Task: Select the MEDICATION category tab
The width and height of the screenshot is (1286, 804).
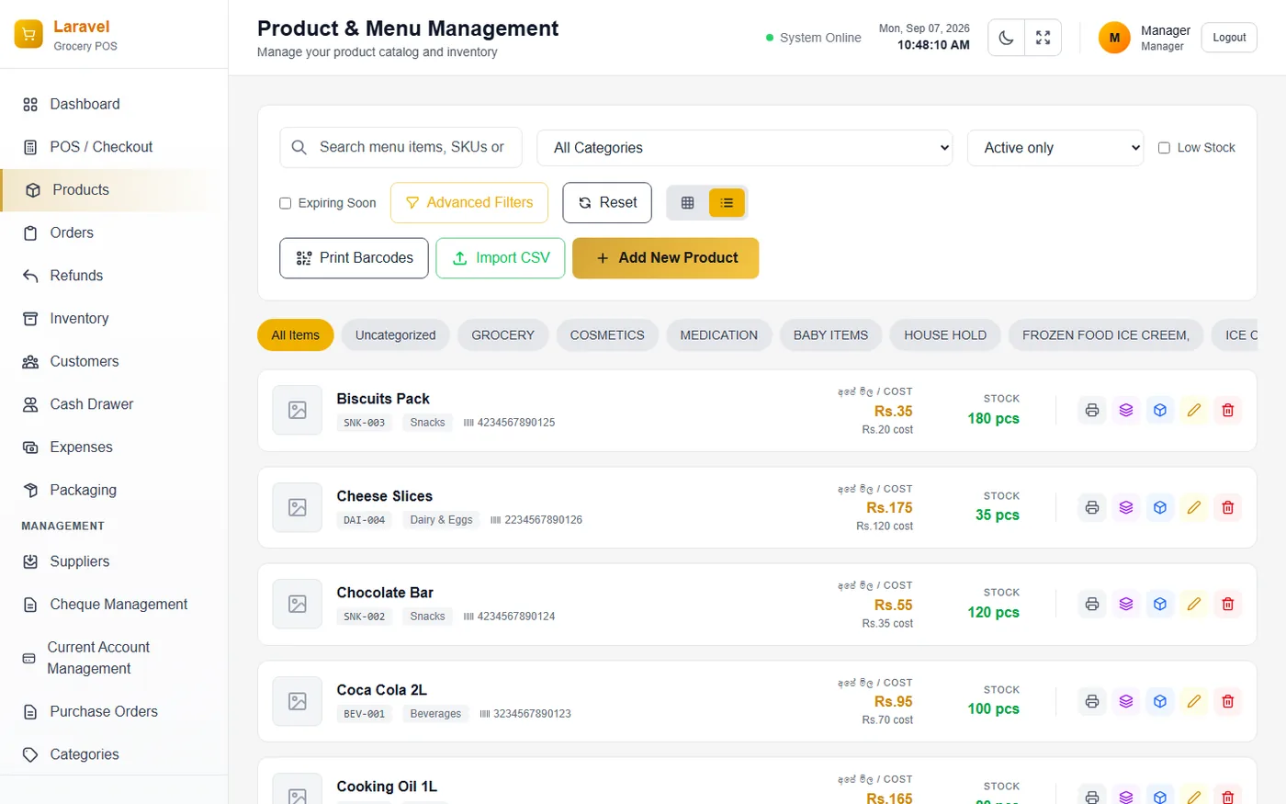Action: [719, 335]
